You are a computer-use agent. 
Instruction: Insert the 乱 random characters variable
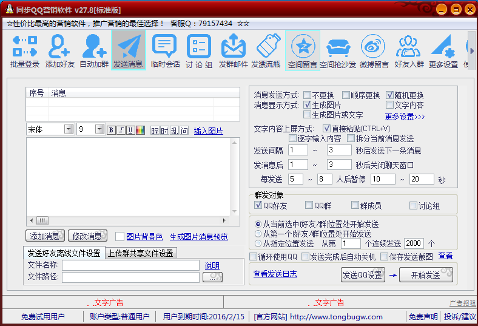(174, 131)
